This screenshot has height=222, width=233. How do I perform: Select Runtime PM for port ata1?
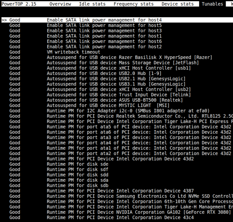coord(120,148)
